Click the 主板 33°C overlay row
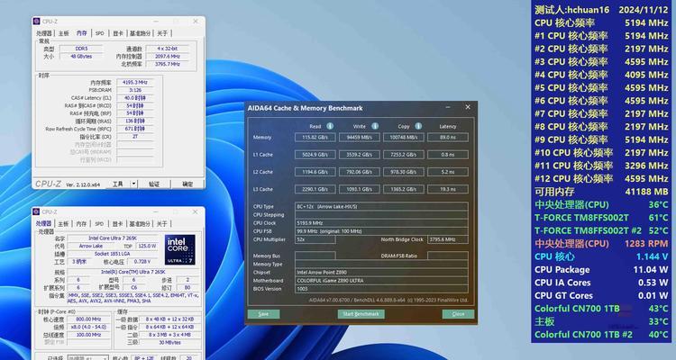The width and height of the screenshot is (676, 360). pyautogui.click(x=601, y=321)
